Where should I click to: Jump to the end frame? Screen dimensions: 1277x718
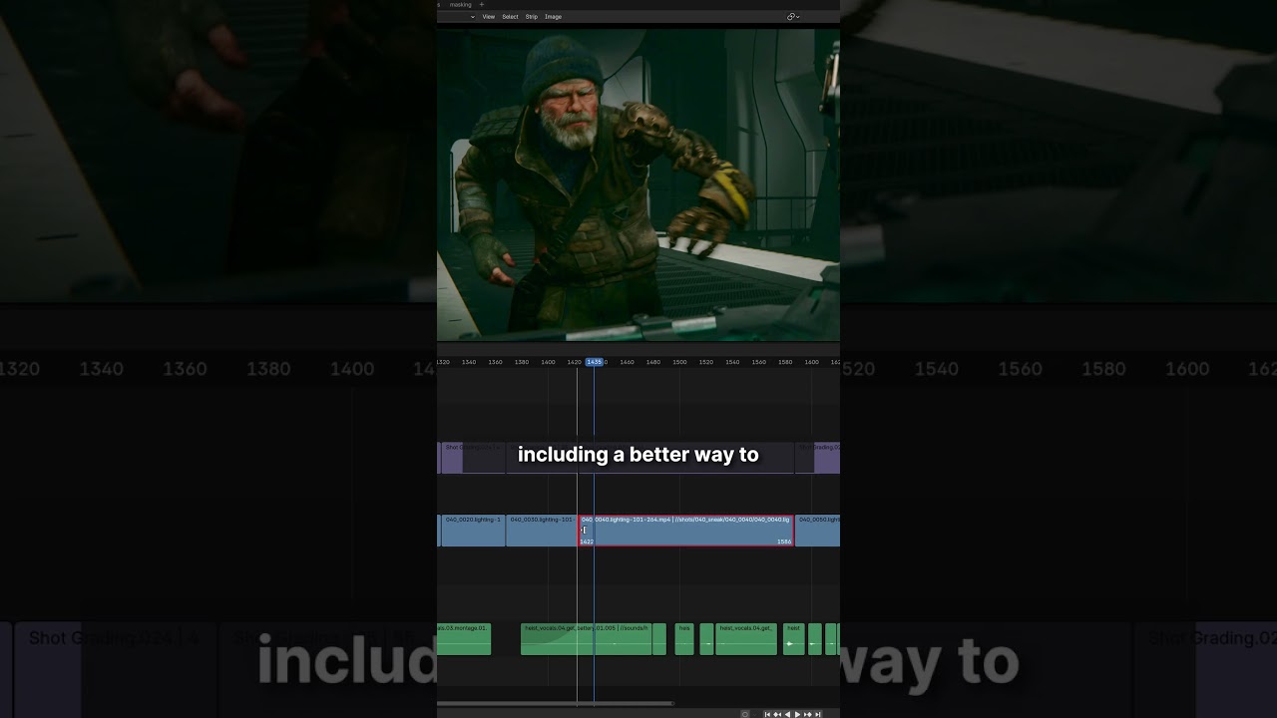(818, 714)
